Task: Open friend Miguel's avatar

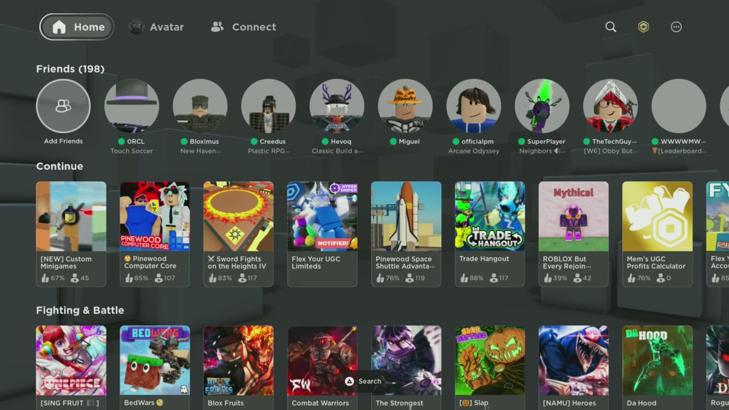Action: coord(405,106)
